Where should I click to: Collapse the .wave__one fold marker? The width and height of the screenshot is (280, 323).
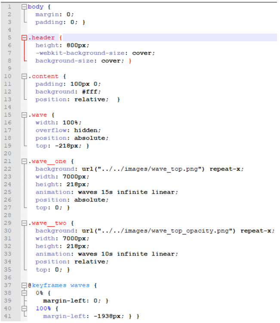point(24,161)
